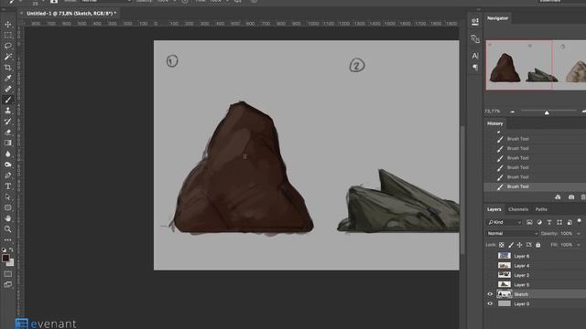Show Layer 2 via visibility box
The height and width of the screenshot is (329, 586).
coord(490,275)
